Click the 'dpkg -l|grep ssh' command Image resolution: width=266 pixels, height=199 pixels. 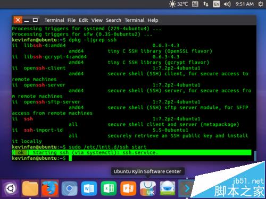click(93, 40)
